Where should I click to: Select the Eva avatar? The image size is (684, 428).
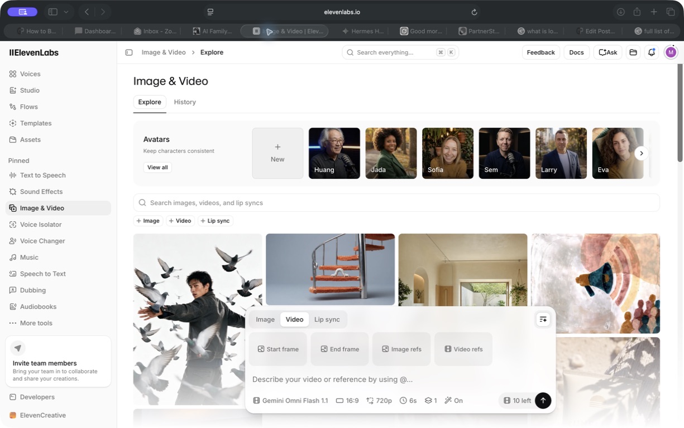618,153
